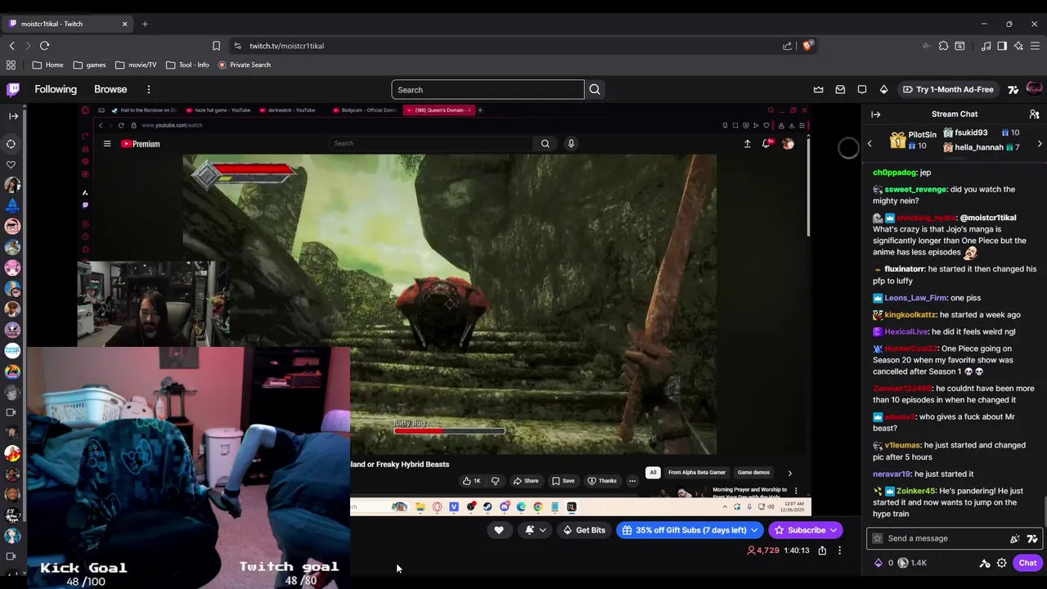Go to the Browse tab
This screenshot has height=589, width=1047.
110,89
